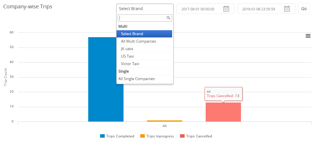Click the dropdown search magnifier icon
The height and width of the screenshot is (142, 313).
[x=168, y=18]
